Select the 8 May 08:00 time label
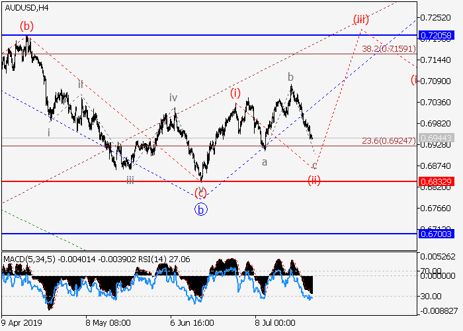 (107, 323)
